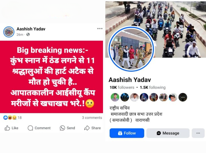Open the 1.5K following list
Viewport: 206px width, 153px height.
[x=153, y=87]
